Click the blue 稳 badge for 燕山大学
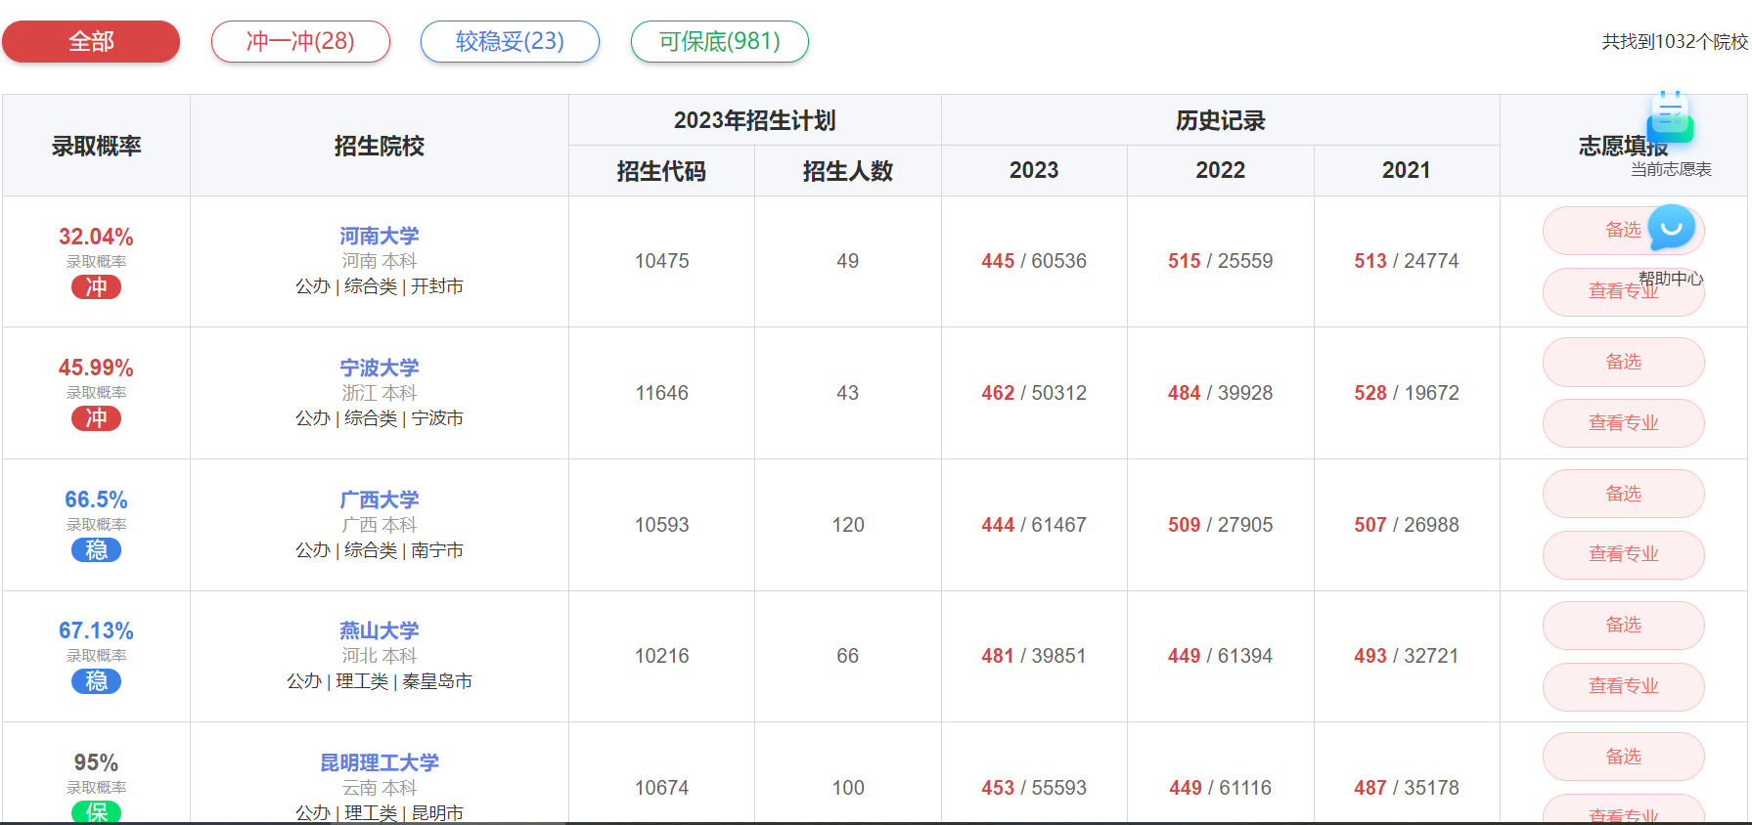The height and width of the screenshot is (825, 1752). pyautogui.click(x=96, y=681)
